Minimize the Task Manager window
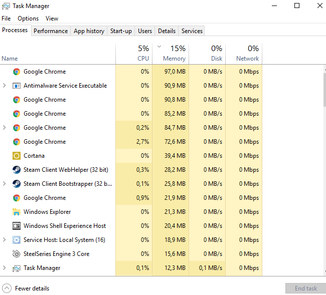326x295 pixels. tap(274, 6)
